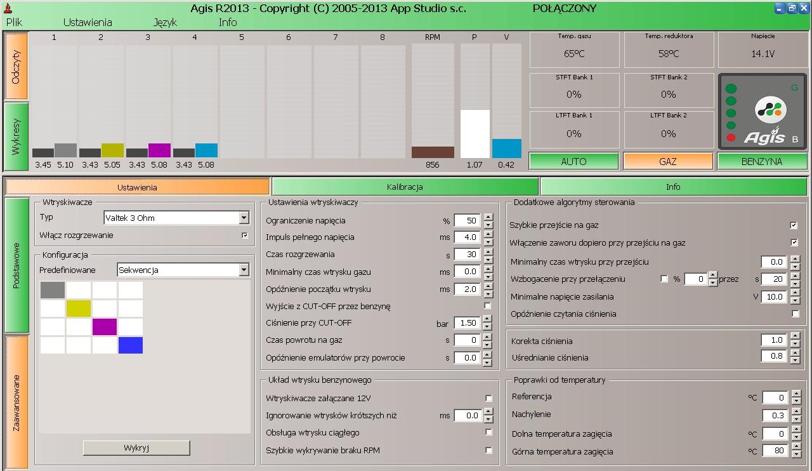Enable Obsługa wtrysku ciągłego checkbox
The height and width of the screenshot is (471, 812).
[x=488, y=432]
